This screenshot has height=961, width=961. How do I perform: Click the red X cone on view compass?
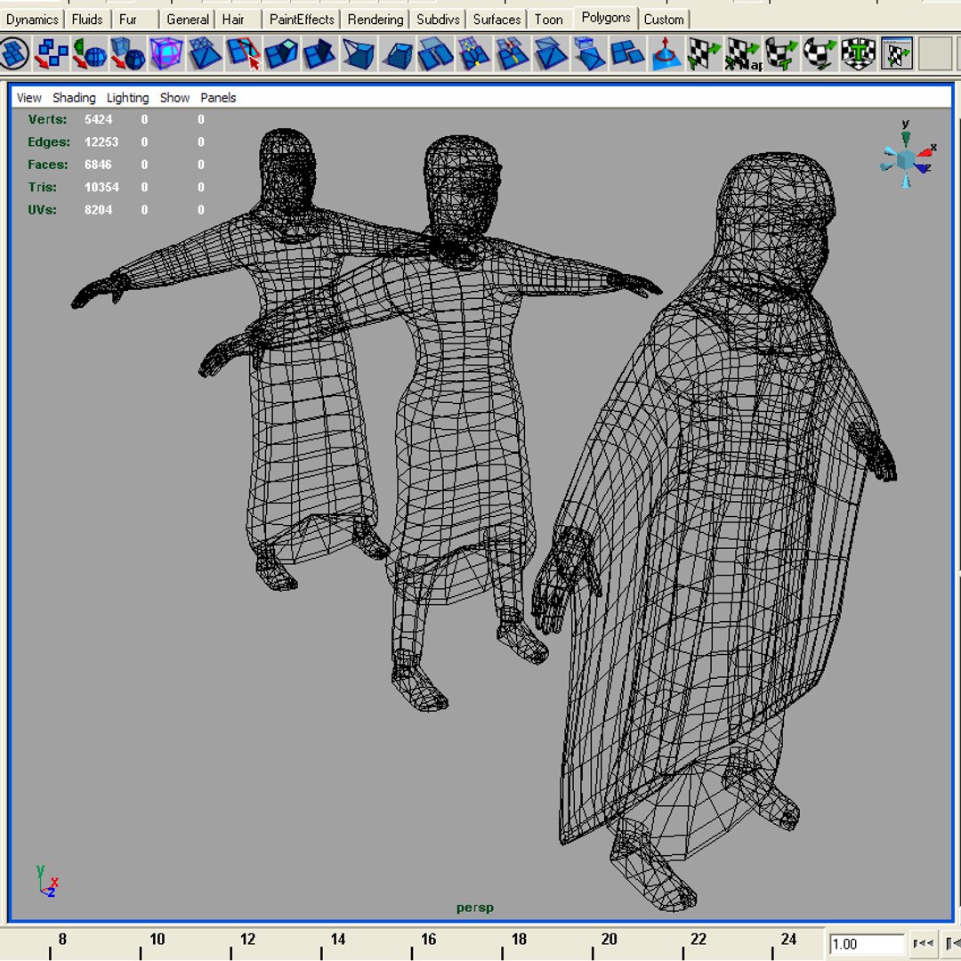click(x=924, y=152)
